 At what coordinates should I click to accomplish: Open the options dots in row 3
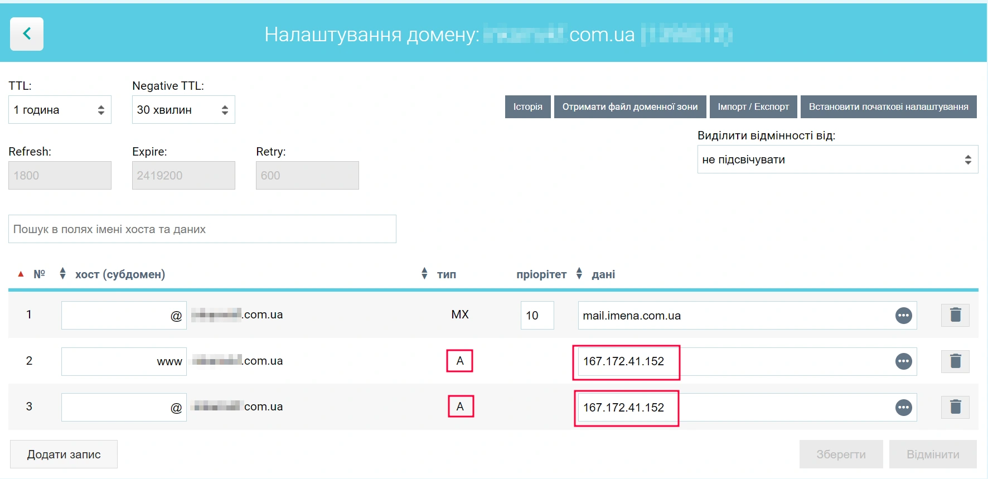click(903, 408)
